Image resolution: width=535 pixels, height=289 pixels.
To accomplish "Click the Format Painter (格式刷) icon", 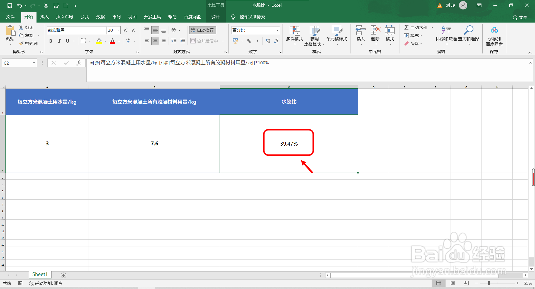I will (21, 43).
